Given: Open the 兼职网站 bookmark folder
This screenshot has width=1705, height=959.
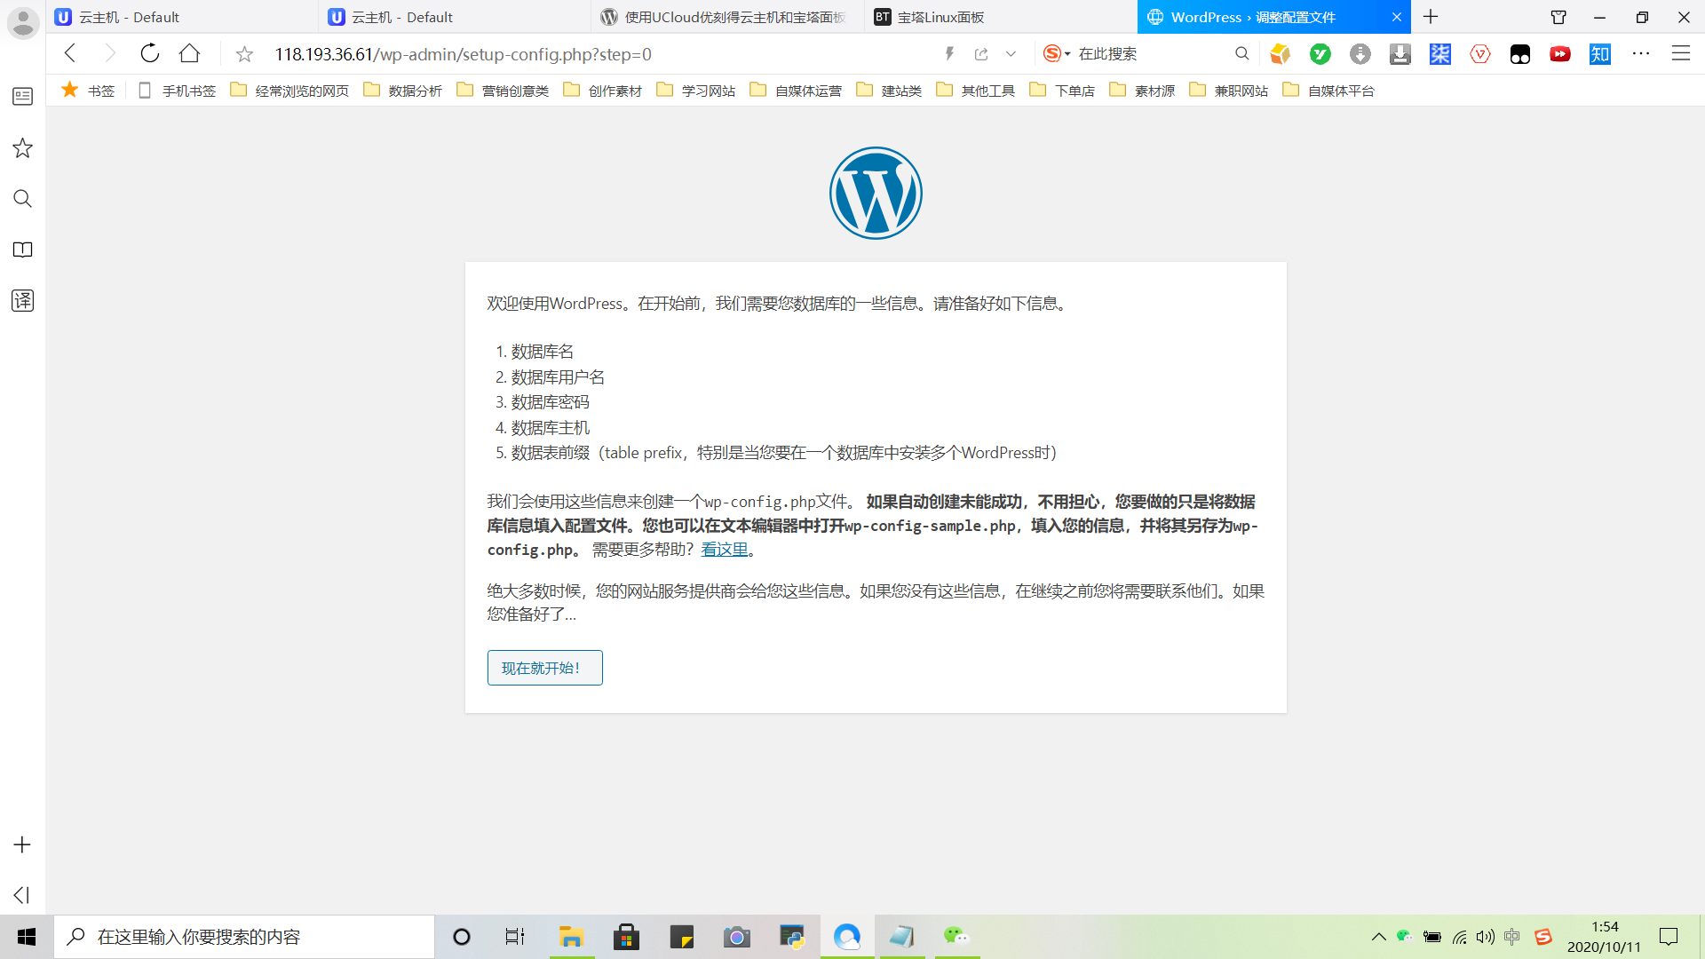Looking at the screenshot, I should [1229, 91].
